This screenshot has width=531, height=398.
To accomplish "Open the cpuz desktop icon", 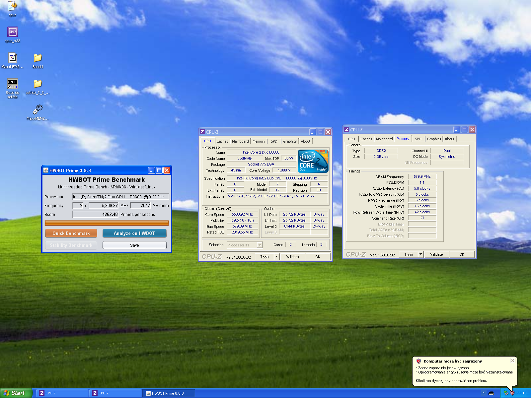I will click(x=12, y=6).
